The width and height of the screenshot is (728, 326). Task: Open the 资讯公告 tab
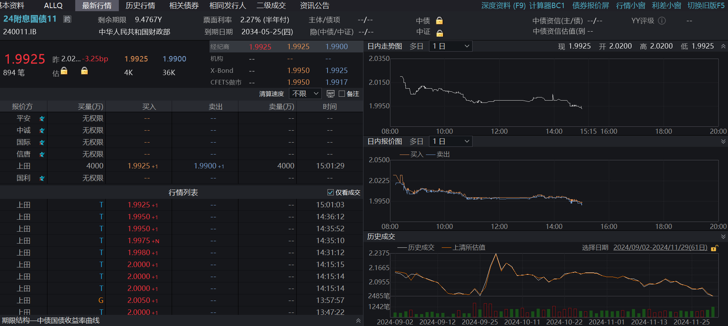click(x=315, y=5)
